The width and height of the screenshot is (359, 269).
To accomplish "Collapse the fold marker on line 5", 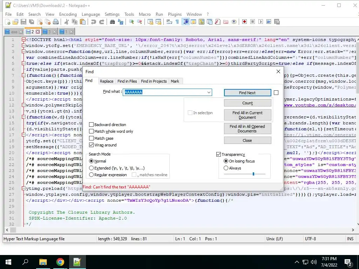I will tap(23, 63).
